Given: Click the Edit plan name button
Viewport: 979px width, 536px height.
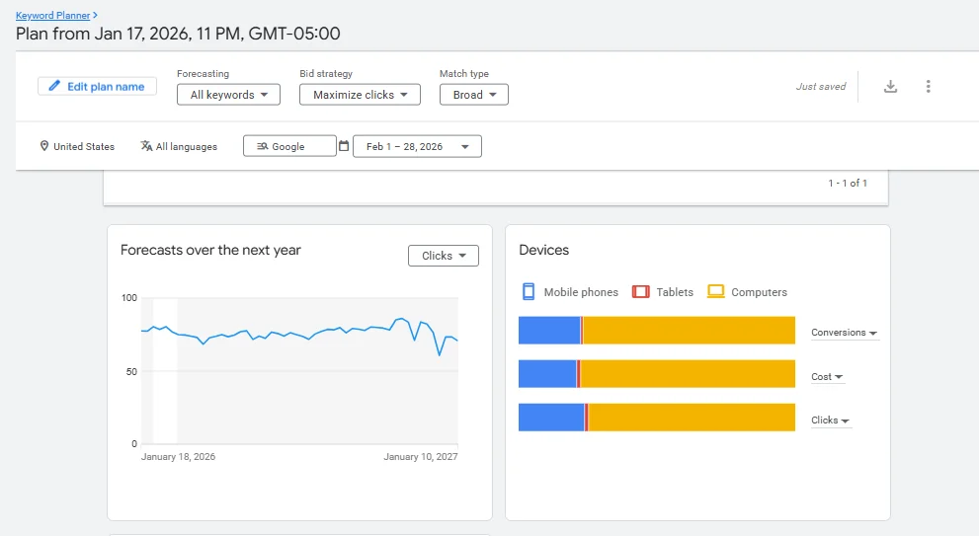Looking at the screenshot, I should point(97,86).
